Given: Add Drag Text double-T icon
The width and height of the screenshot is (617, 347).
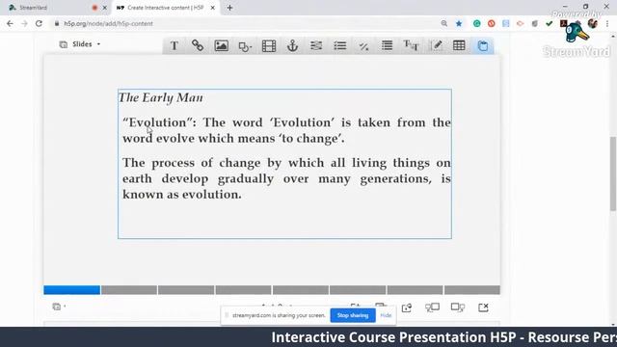Looking at the screenshot, I should tap(412, 45).
